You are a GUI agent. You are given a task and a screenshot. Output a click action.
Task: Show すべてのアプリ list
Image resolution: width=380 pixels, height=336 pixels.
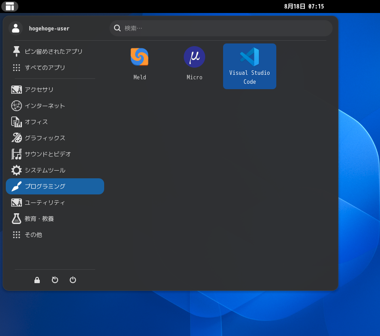click(55, 68)
